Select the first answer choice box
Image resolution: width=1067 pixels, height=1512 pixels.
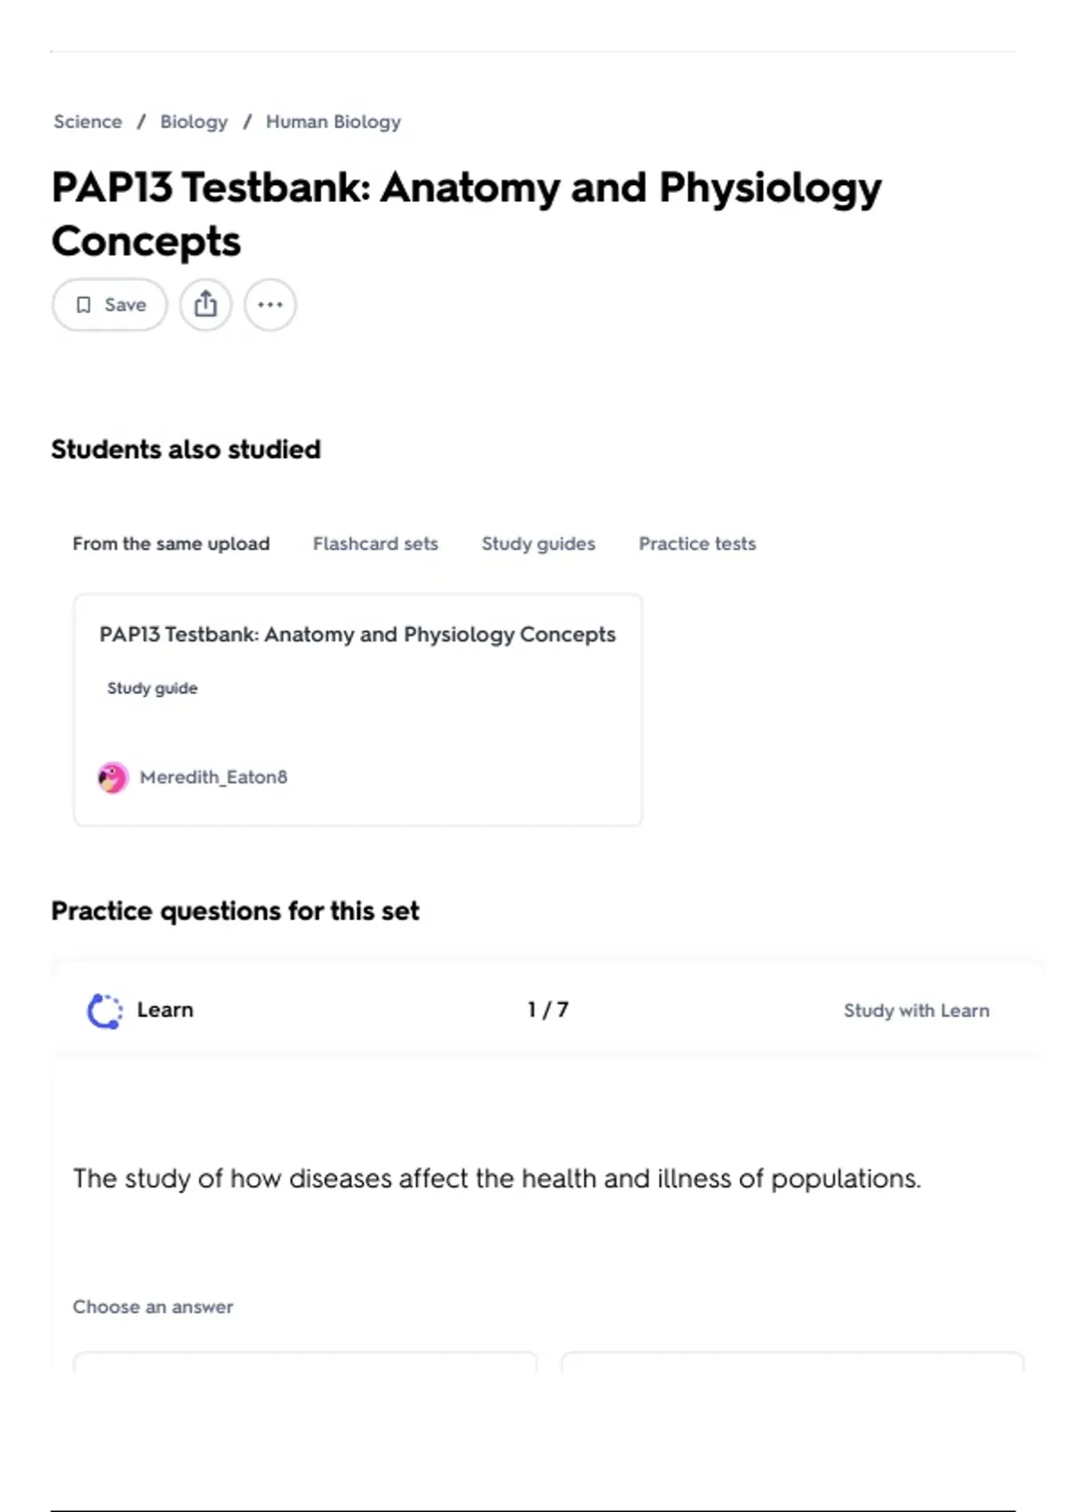tap(305, 1363)
